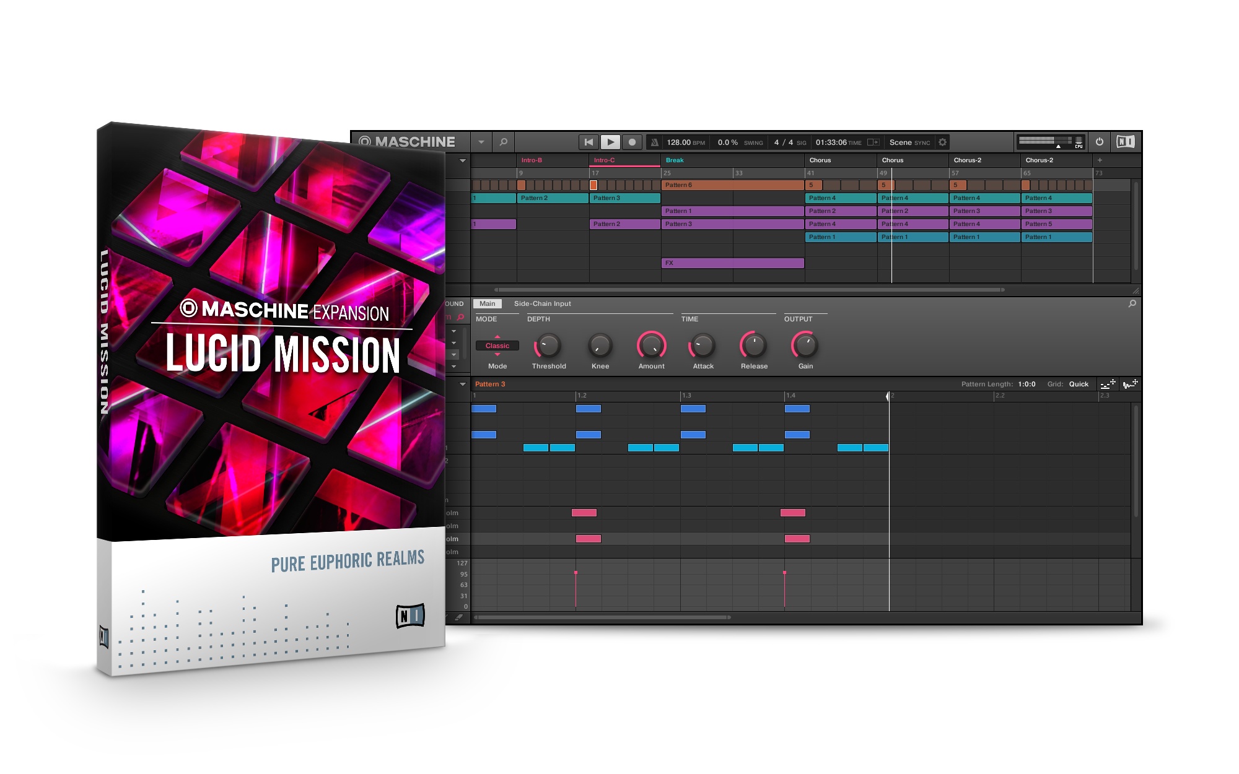The width and height of the screenshot is (1239, 774).
Task: Click the Native Instruments NI logo button
Action: click(1126, 142)
